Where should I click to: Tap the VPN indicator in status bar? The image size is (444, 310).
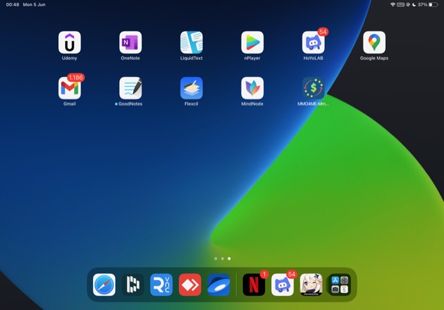(x=400, y=5)
